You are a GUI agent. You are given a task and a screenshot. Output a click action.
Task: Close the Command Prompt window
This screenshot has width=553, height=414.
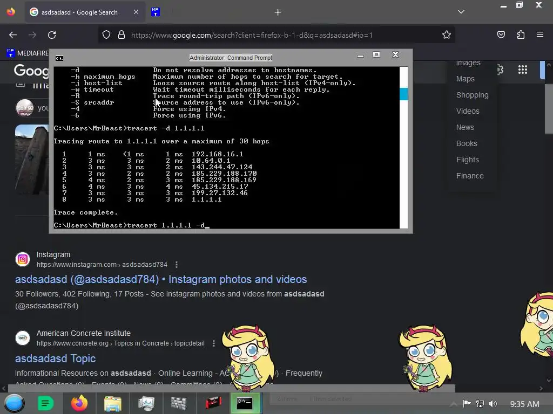click(x=395, y=54)
